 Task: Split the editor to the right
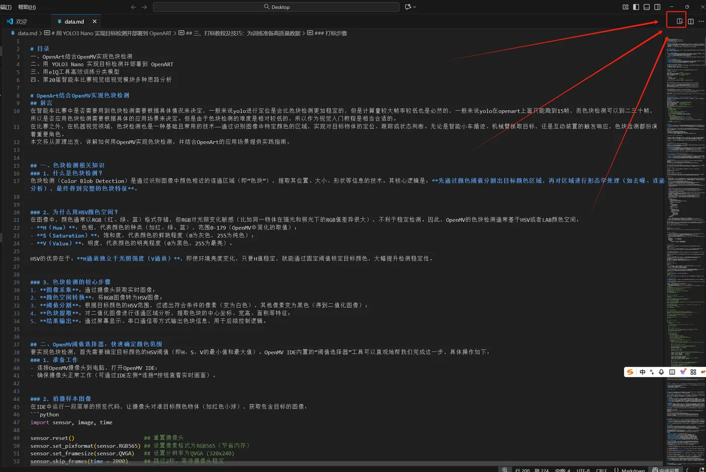[691, 21]
